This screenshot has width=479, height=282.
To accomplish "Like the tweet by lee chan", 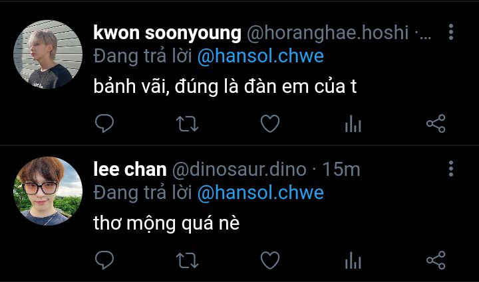I will [270, 260].
